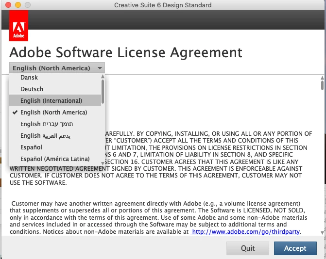Click the Adobe Software License Agreement heading

126,52
